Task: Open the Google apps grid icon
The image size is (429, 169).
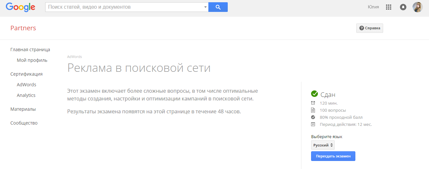Action: point(389,7)
